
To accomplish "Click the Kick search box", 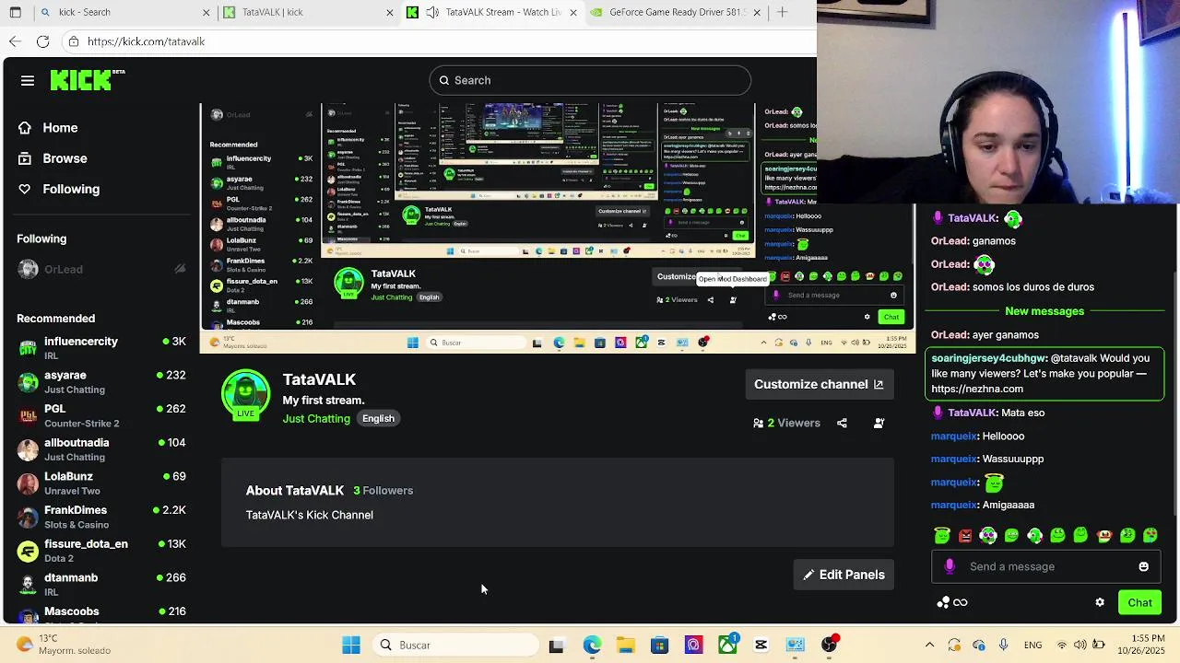I will coord(590,80).
